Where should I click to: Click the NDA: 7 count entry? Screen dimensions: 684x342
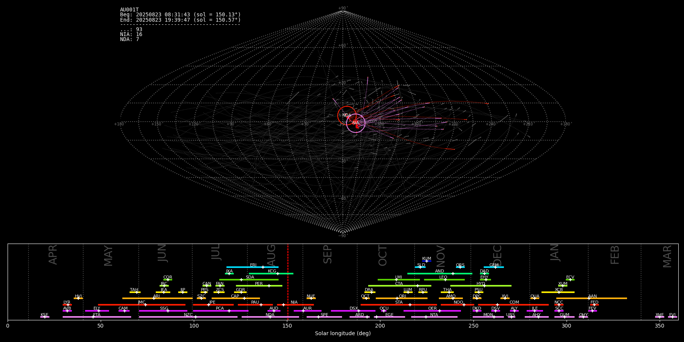coord(130,40)
